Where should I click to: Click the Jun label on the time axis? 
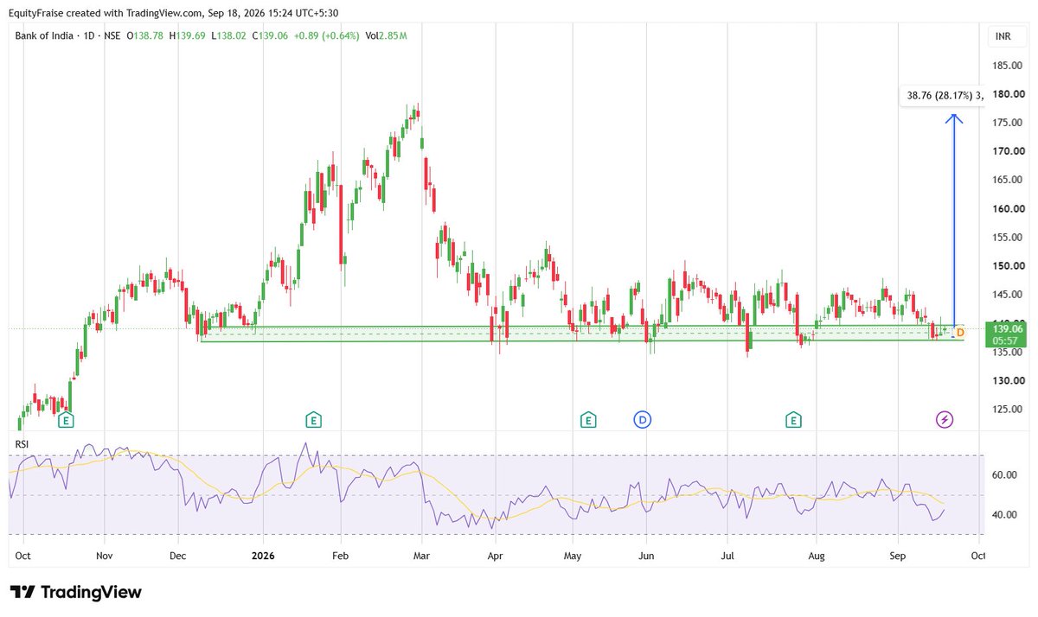click(x=646, y=557)
